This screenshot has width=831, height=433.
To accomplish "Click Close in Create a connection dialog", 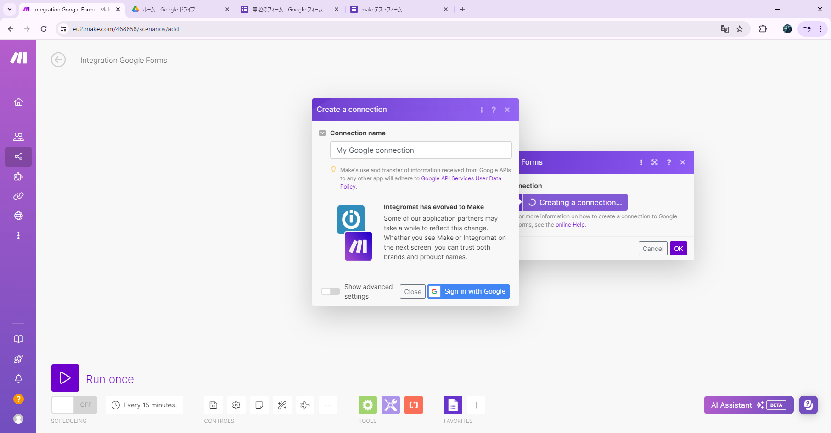I will (x=413, y=292).
